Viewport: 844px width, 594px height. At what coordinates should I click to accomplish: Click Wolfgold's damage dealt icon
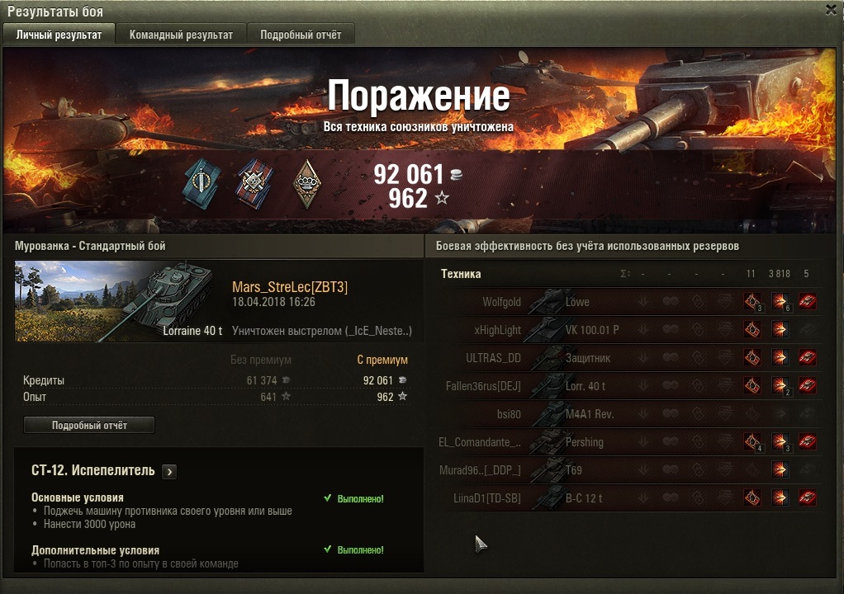tap(780, 302)
